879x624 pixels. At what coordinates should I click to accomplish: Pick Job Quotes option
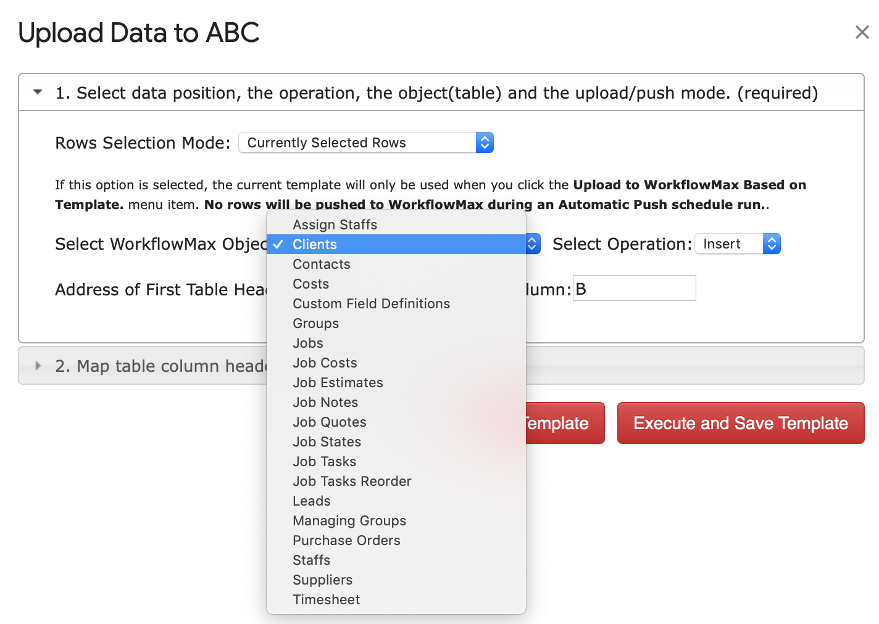(396, 422)
